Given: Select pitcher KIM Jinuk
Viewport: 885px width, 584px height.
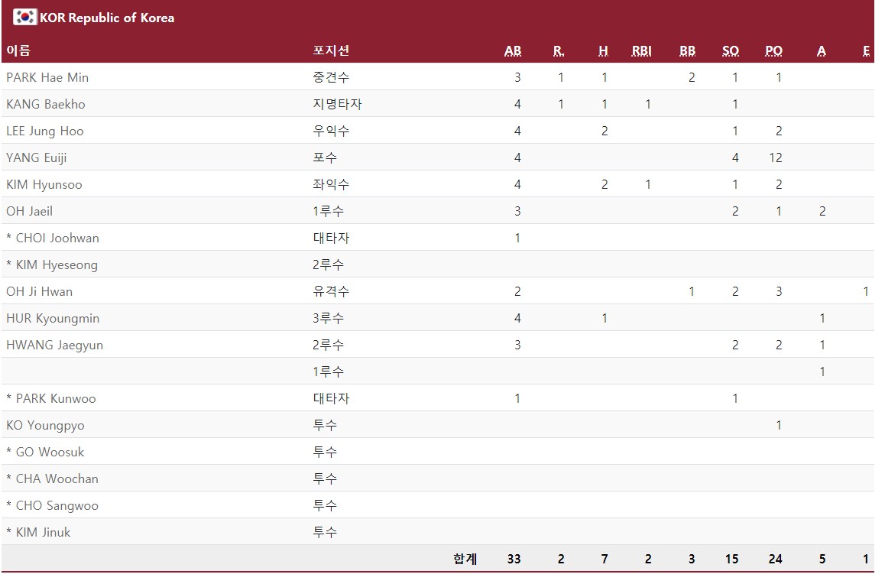Looking at the screenshot, I should (x=38, y=532).
